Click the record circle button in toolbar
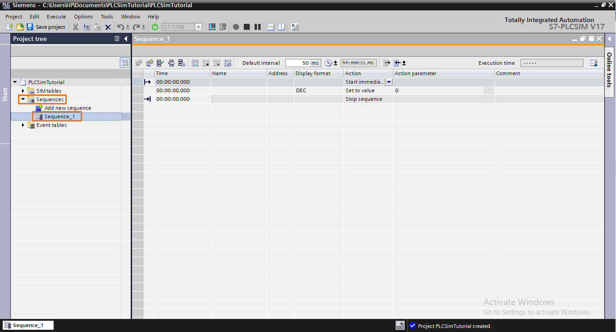Screen dimensions: 616x332 (x=236, y=27)
